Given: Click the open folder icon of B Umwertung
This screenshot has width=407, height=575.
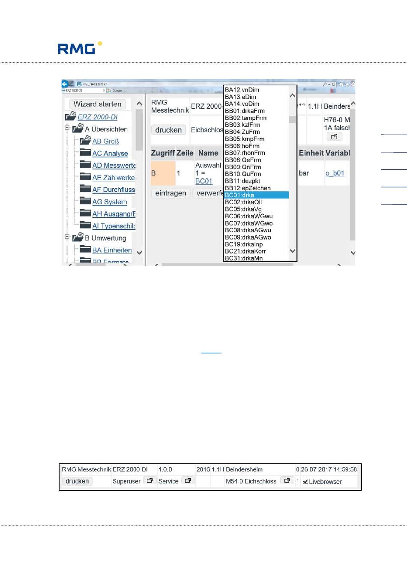Looking at the screenshot, I should coord(78,237).
